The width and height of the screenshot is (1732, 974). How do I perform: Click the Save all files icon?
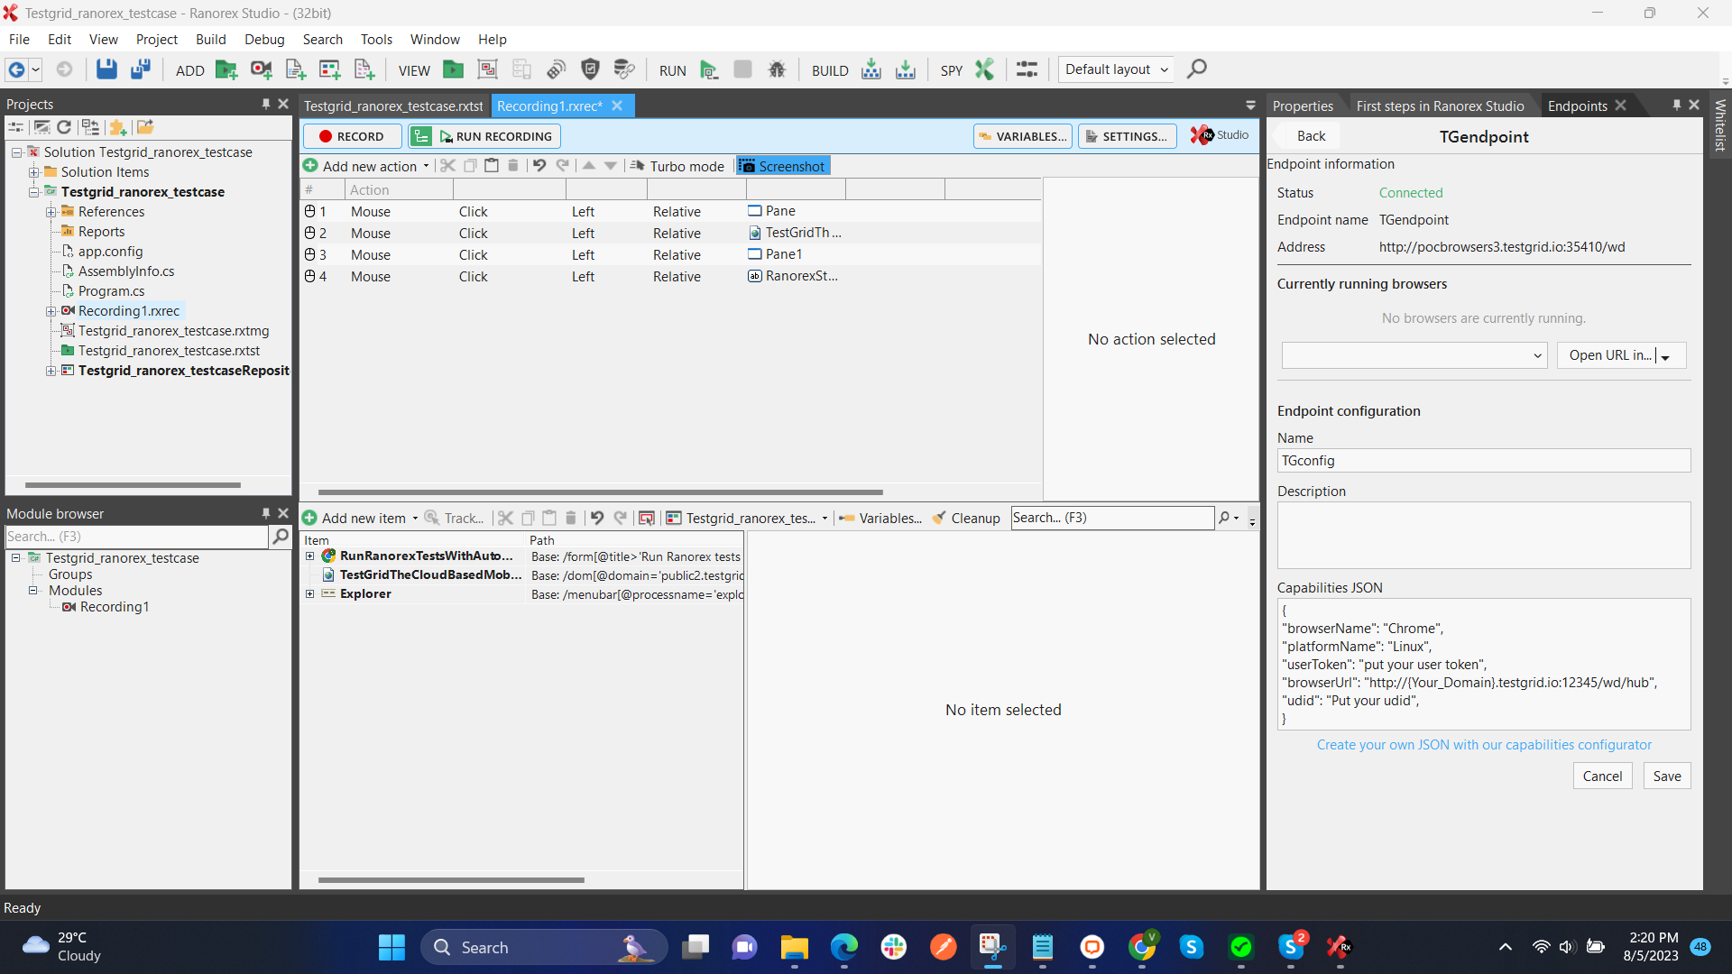click(x=141, y=69)
